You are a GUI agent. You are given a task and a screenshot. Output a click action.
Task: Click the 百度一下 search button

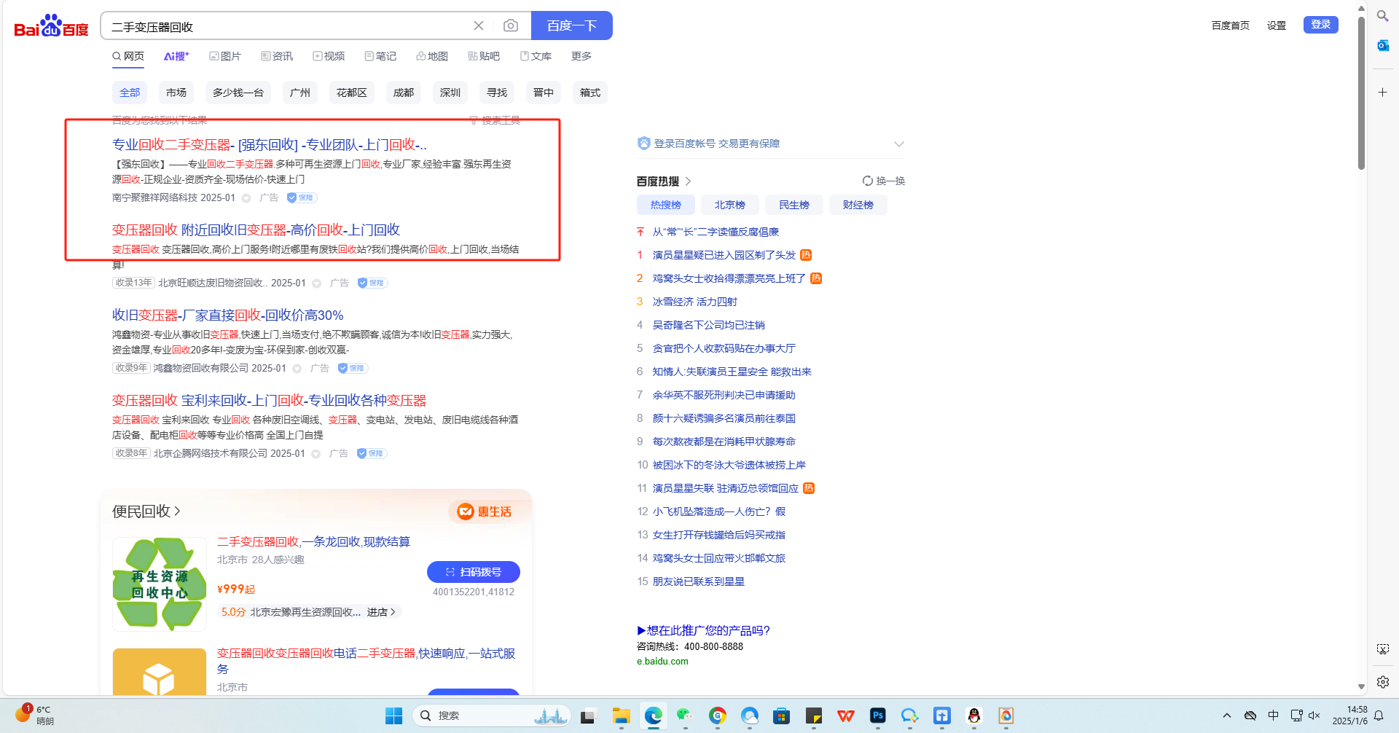pos(571,26)
